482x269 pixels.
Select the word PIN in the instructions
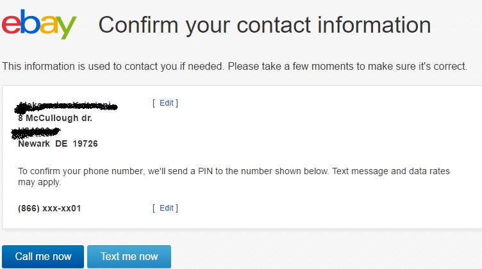pos(205,171)
